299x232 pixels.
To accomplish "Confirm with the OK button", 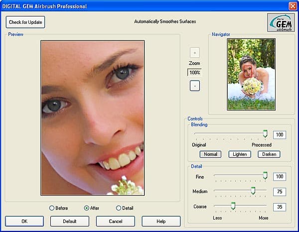I will click(x=24, y=222).
